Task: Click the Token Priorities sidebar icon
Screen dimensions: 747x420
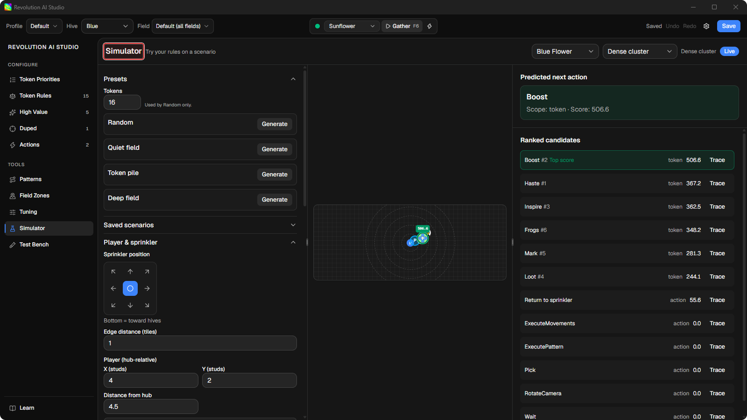Action: [x=13, y=80]
